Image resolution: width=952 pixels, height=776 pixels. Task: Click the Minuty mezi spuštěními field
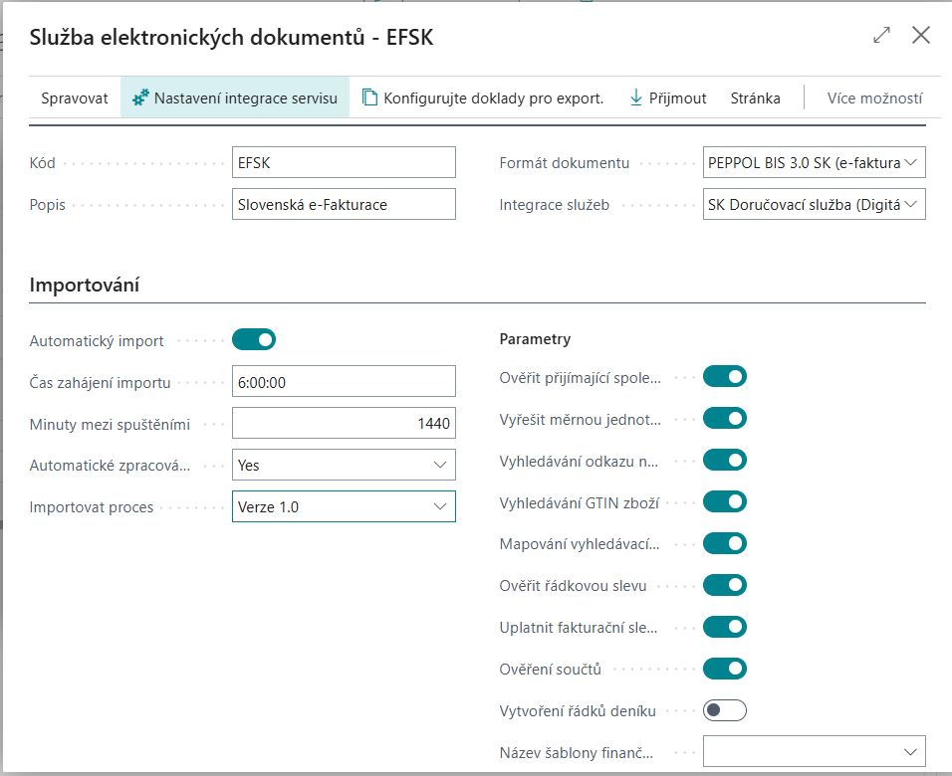point(344,423)
